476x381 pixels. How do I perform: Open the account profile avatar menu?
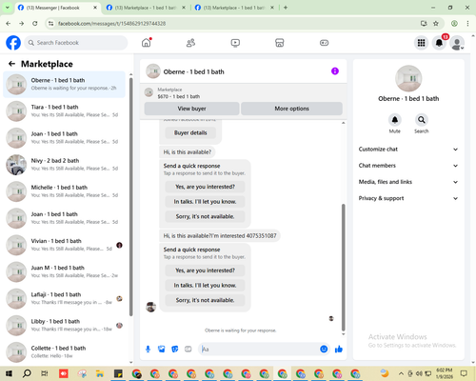(457, 43)
